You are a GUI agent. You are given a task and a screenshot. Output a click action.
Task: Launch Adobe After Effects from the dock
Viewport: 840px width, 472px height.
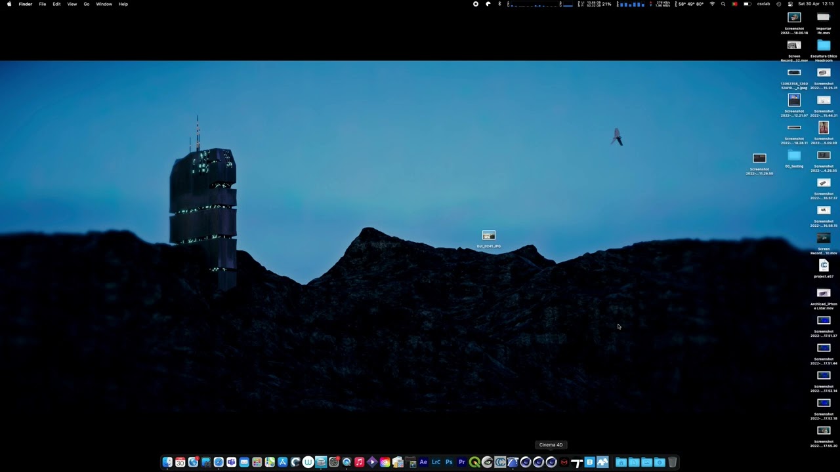pos(423,462)
